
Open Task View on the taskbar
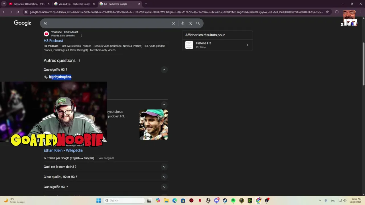point(149,200)
